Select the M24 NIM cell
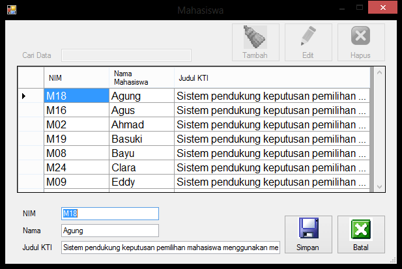The image size is (402, 269). [76, 167]
